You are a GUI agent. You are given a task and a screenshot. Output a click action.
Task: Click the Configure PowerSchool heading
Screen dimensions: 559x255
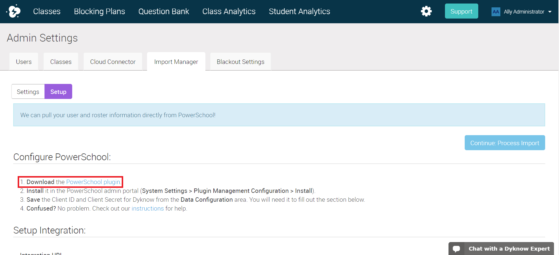click(62, 157)
